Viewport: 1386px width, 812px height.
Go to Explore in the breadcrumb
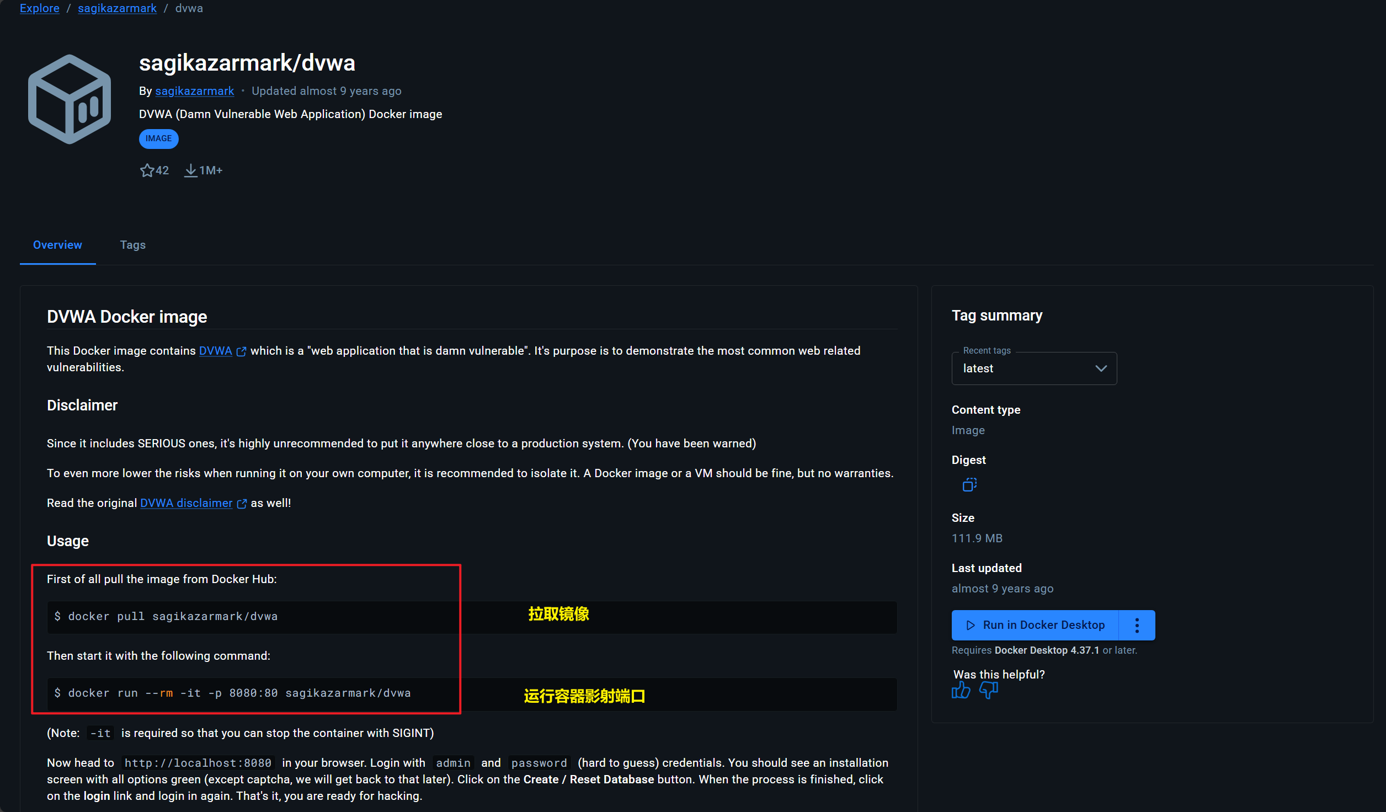(x=39, y=8)
